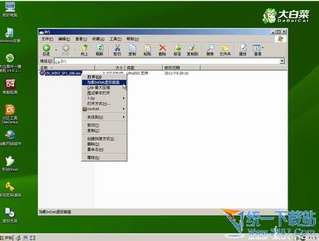
Task: Refresh the folder view (刷新)
Action: point(100,50)
